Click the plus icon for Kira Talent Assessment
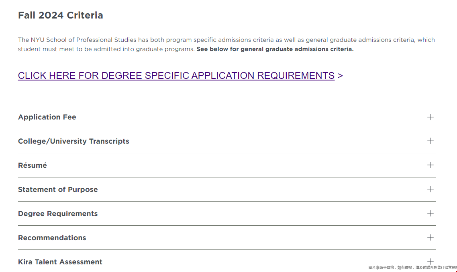The height and width of the screenshot is (272, 457). click(430, 262)
